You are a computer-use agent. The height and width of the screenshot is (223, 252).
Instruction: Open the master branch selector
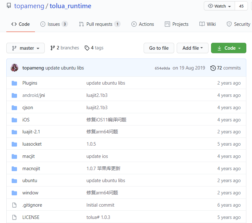click(x=26, y=48)
